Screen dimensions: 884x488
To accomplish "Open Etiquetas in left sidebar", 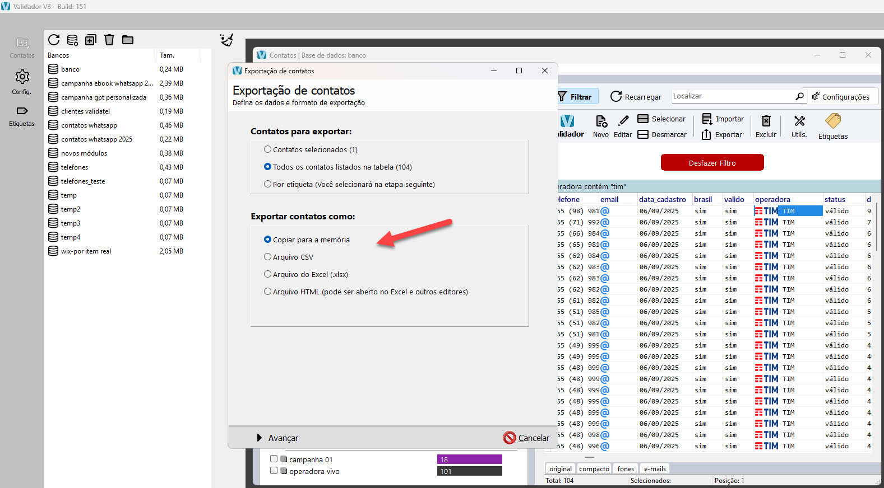I will click(22, 116).
